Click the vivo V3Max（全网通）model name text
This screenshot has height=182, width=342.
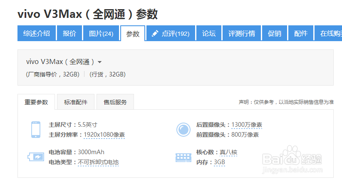click(60, 62)
